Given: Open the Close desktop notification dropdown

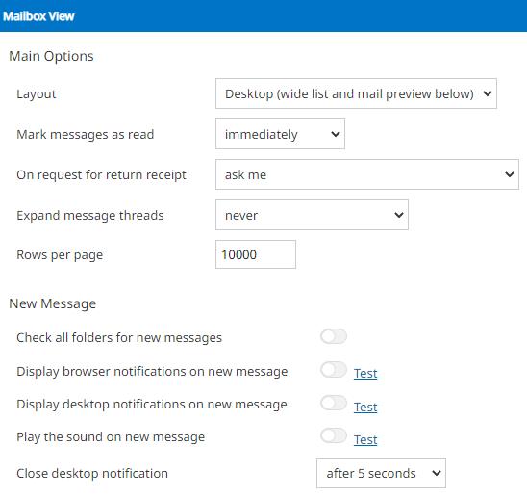Looking at the screenshot, I should pyautogui.click(x=381, y=473).
